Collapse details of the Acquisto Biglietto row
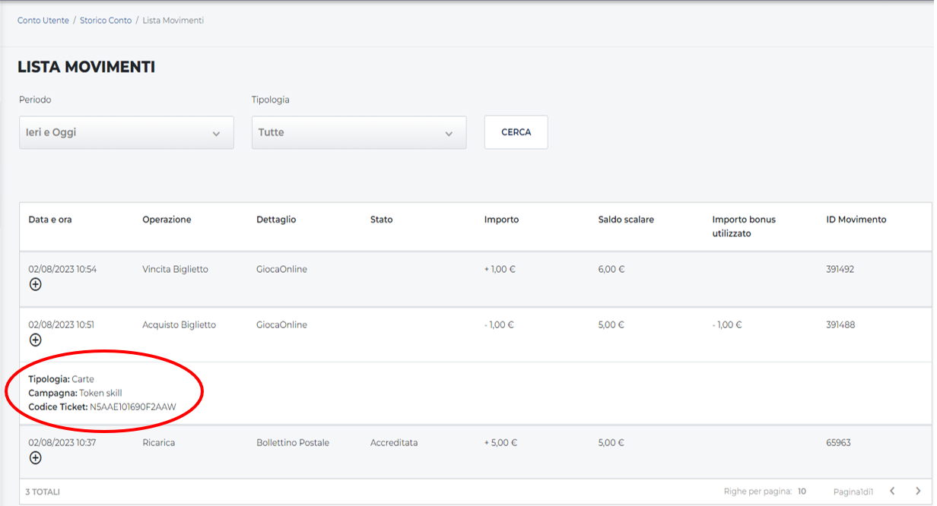The width and height of the screenshot is (937, 506). pyautogui.click(x=35, y=340)
